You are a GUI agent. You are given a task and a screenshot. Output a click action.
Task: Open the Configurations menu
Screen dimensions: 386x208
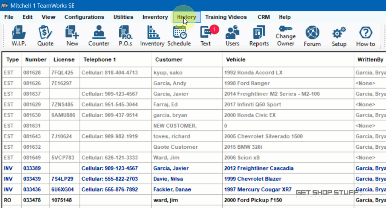84,17
